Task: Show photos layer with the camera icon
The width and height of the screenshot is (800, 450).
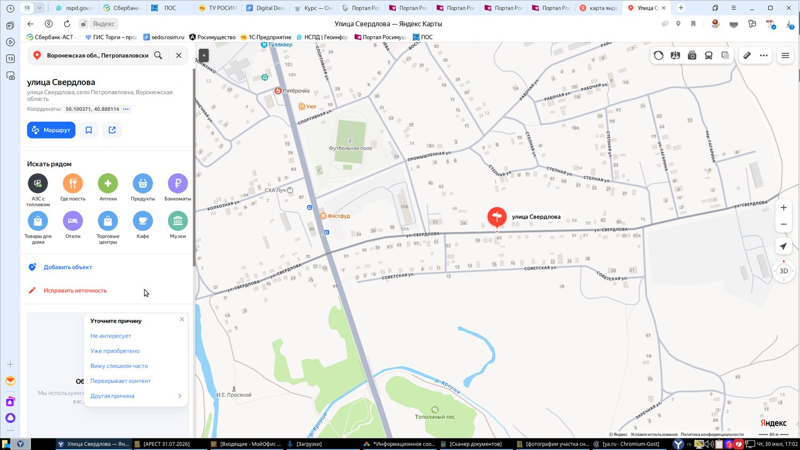Action: (692, 55)
